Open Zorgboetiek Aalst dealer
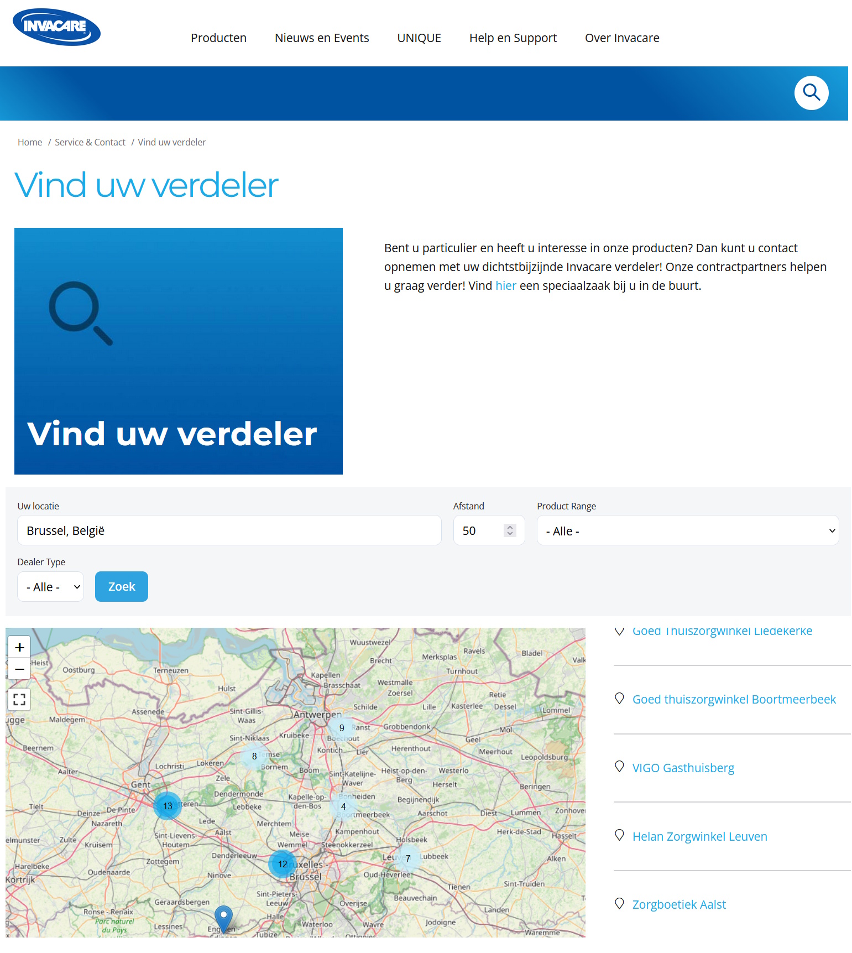Viewport: 852px width, 953px height. click(679, 904)
